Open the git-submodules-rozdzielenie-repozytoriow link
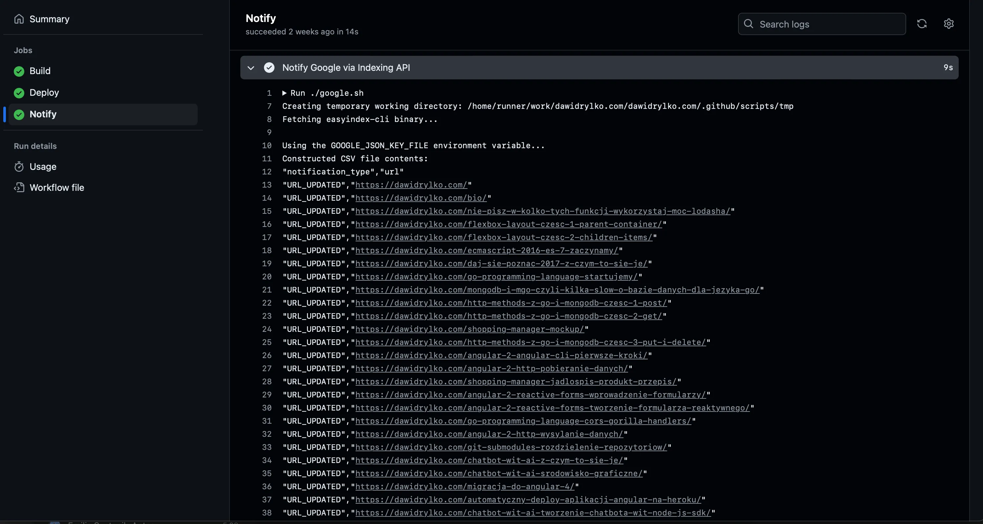Image resolution: width=983 pixels, height=524 pixels. 511,447
